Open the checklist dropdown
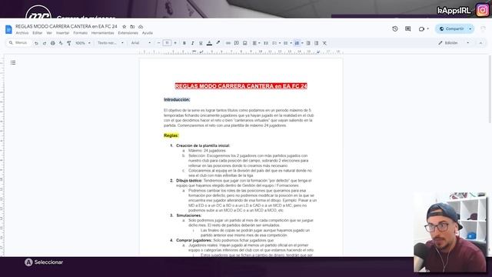The image size is (492, 277). pyautogui.click(x=277, y=43)
